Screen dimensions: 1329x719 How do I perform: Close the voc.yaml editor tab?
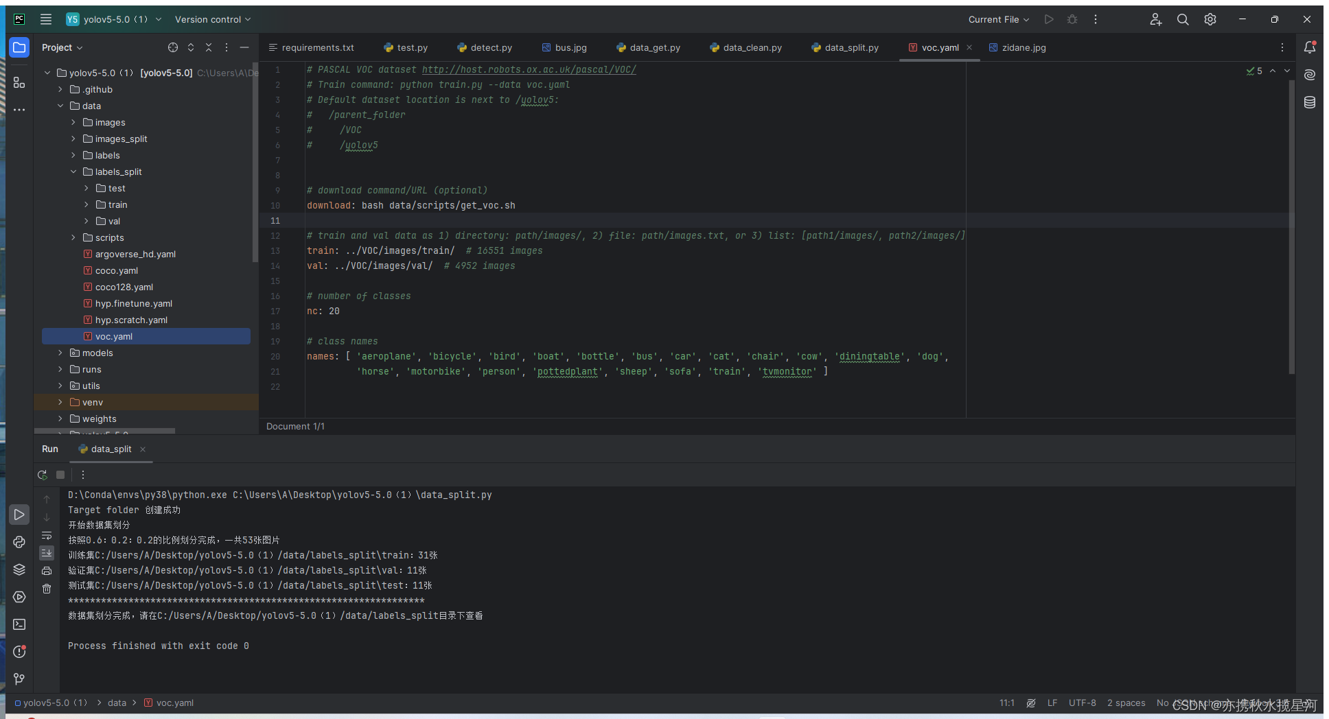(969, 47)
